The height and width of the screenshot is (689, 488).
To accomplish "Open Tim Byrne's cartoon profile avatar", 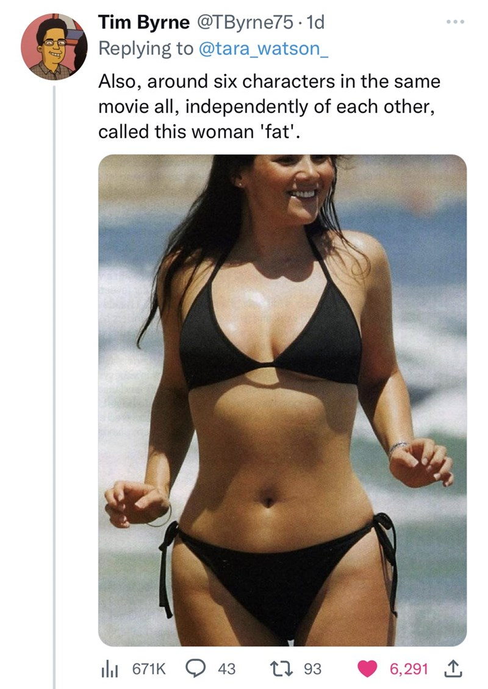I will pos(54,46).
